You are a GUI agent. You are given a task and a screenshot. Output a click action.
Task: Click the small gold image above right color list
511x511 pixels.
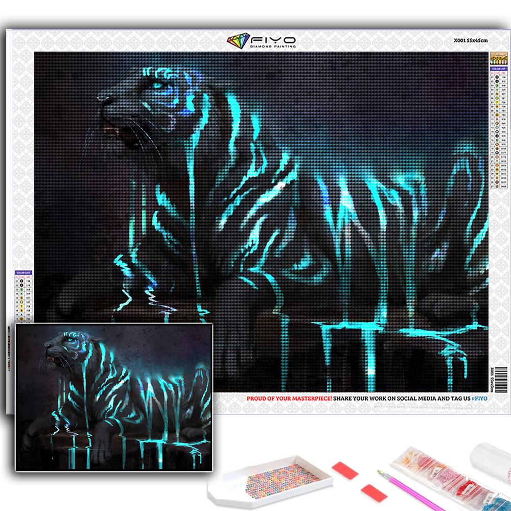tap(496, 58)
